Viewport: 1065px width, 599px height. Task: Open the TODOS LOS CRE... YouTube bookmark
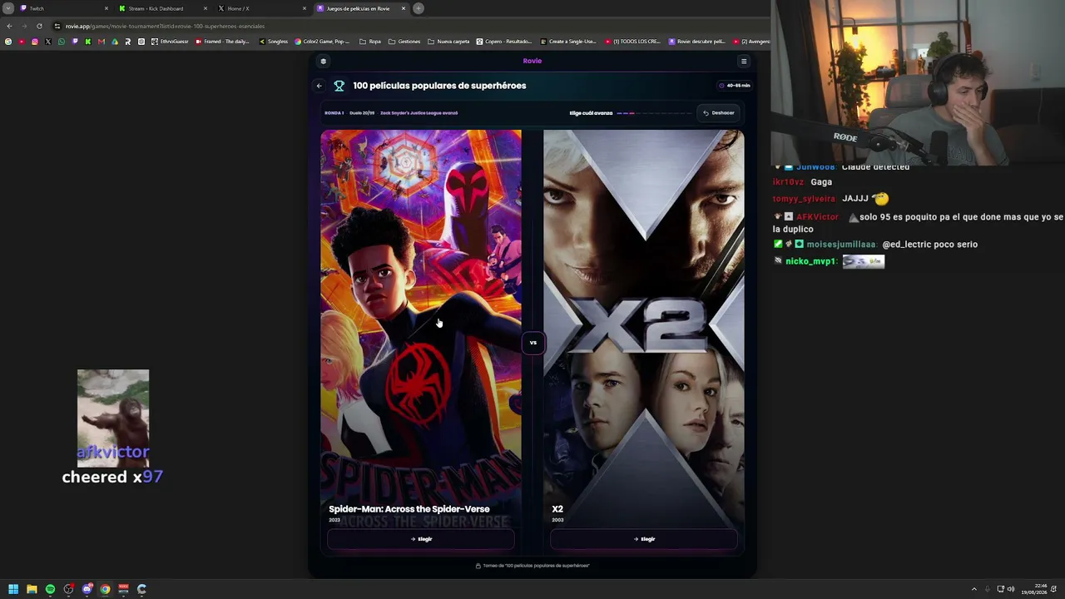pos(632,42)
